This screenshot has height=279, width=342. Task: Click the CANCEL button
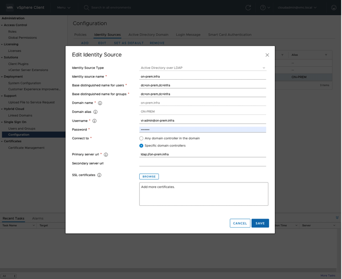(x=240, y=224)
